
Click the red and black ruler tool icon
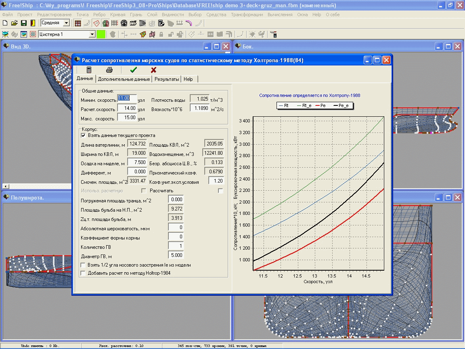274,34
